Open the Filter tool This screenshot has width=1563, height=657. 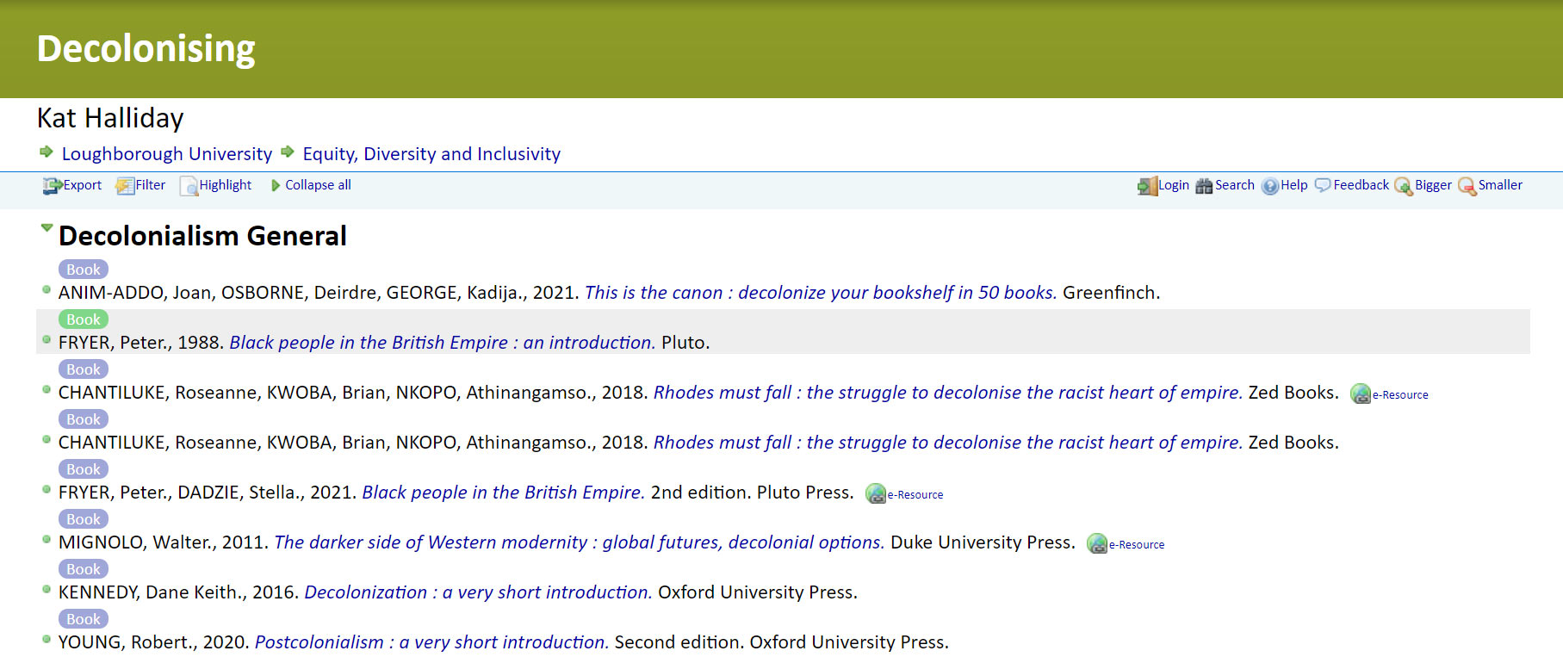pos(125,185)
